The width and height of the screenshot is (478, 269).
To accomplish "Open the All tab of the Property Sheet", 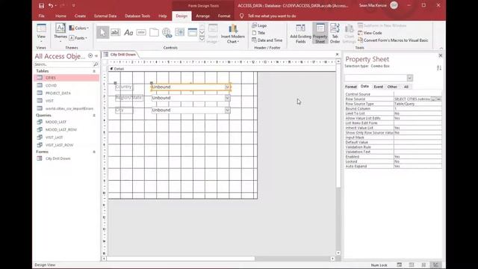I will [406, 87].
